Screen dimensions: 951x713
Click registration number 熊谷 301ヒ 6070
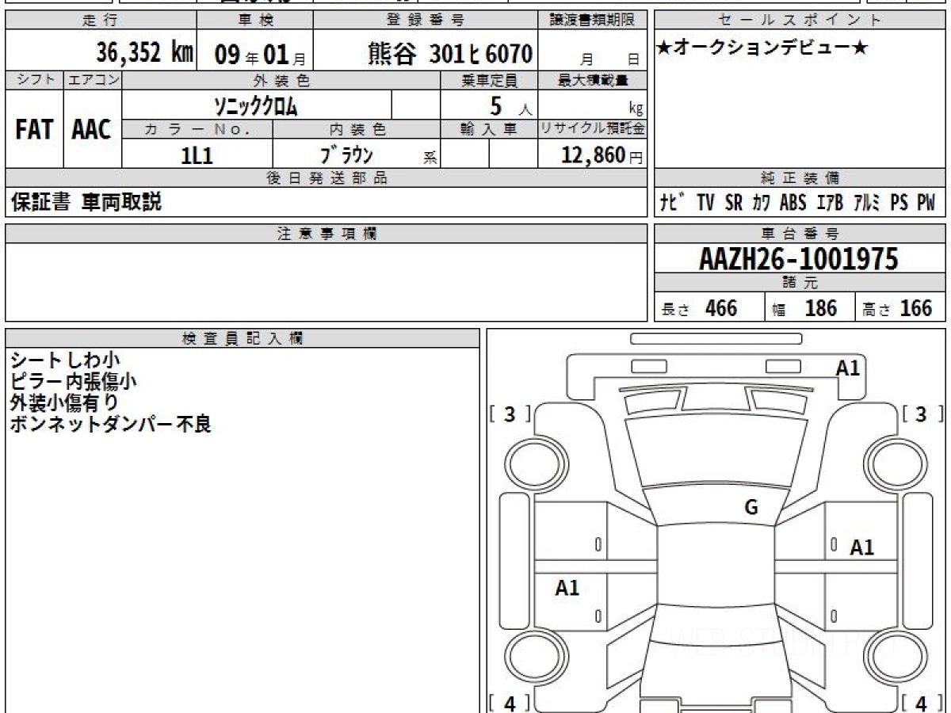point(449,54)
